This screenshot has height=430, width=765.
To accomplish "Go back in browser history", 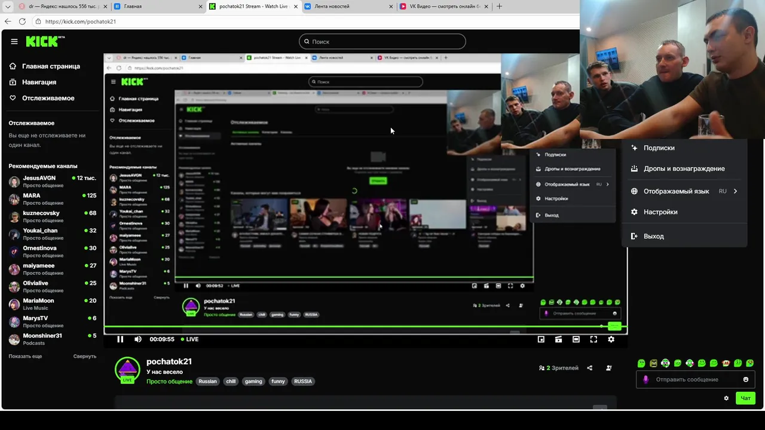I will point(8,21).
